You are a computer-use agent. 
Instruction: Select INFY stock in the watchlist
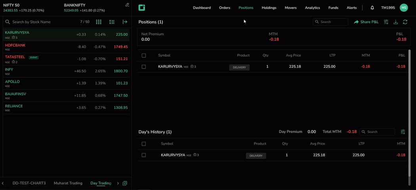coord(9,70)
